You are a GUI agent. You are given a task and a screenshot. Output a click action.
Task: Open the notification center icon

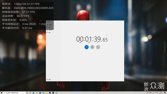(165, 93)
